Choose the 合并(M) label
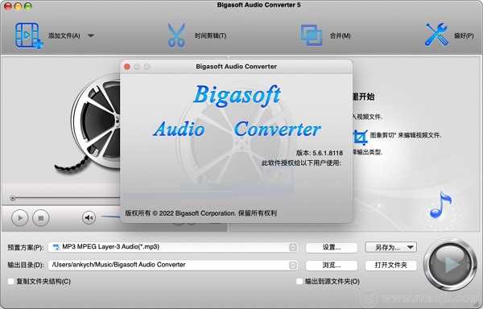The image size is (483, 309). tap(340, 35)
